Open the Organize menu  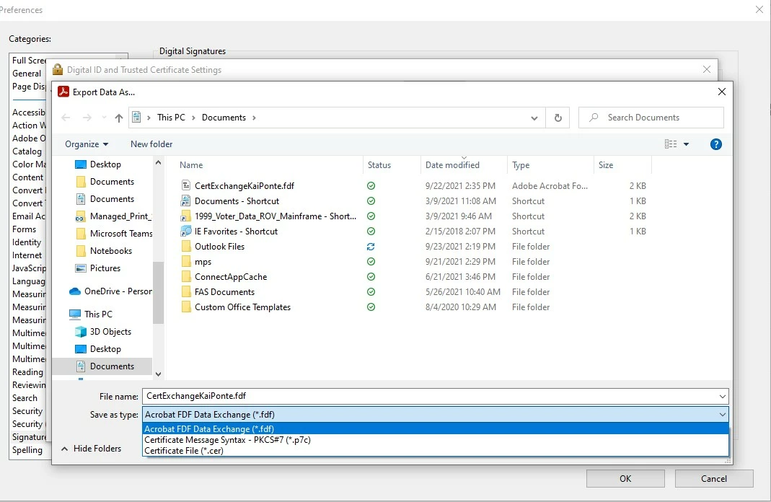point(87,144)
